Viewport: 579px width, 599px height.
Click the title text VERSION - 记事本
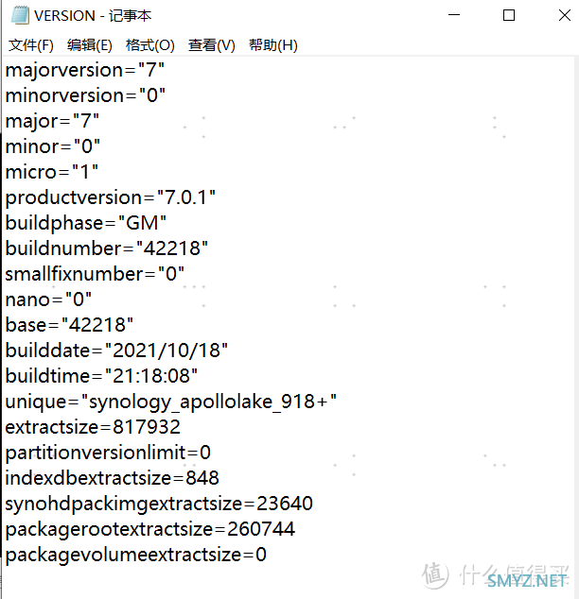coord(93,16)
